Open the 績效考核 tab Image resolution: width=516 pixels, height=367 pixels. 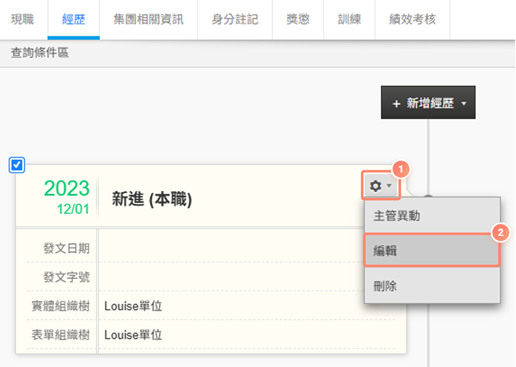pyautogui.click(x=412, y=19)
